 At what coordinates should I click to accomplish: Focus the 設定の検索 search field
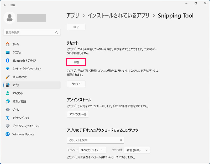click(x=32, y=32)
